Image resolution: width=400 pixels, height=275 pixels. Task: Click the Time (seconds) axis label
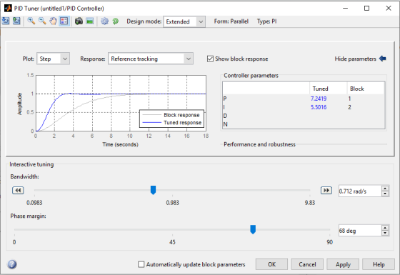point(121,144)
